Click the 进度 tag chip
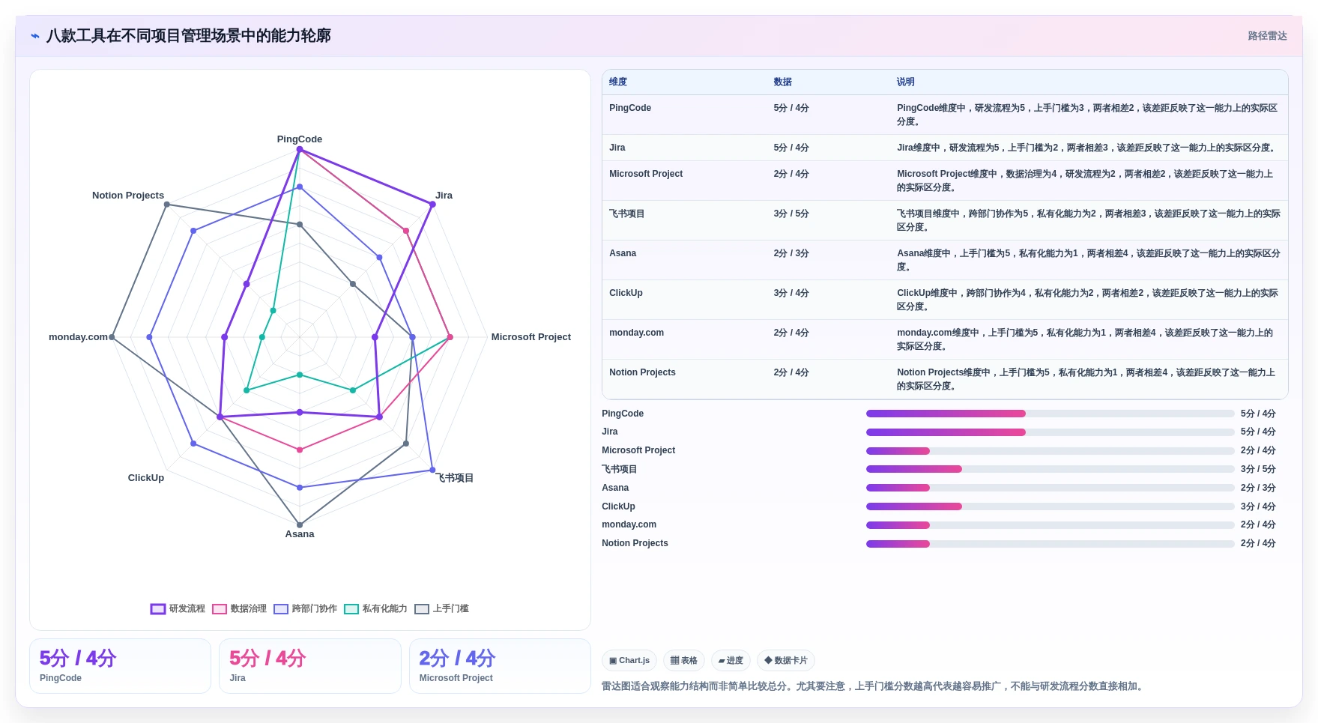 tap(731, 660)
